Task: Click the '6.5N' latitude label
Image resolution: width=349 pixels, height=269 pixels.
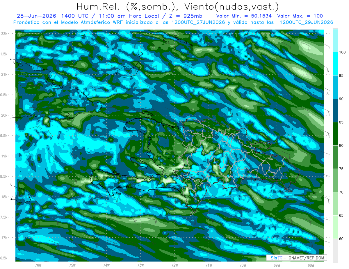Action: coord(5,258)
